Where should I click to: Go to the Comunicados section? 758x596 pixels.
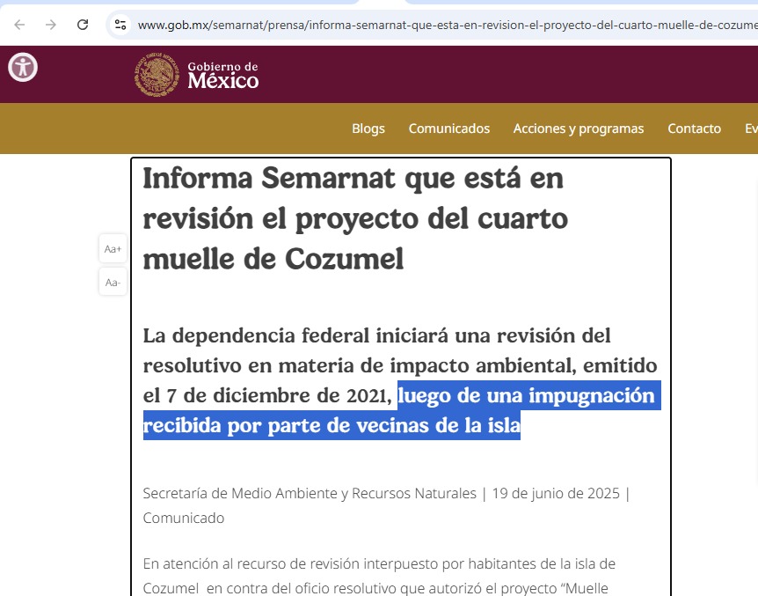tap(448, 129)
